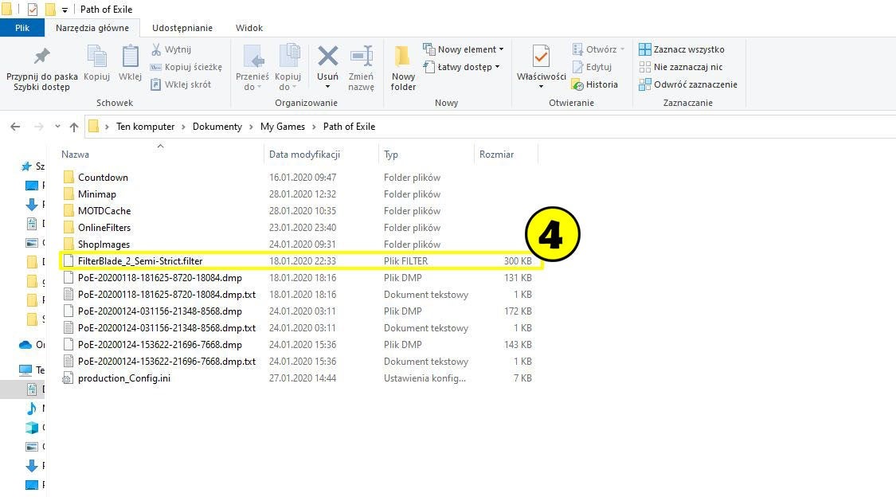Open Quick Access Toolbar customize arrow
Image resolution: width=896 pixels, height=497 pixels.
(x=65, y=10)
